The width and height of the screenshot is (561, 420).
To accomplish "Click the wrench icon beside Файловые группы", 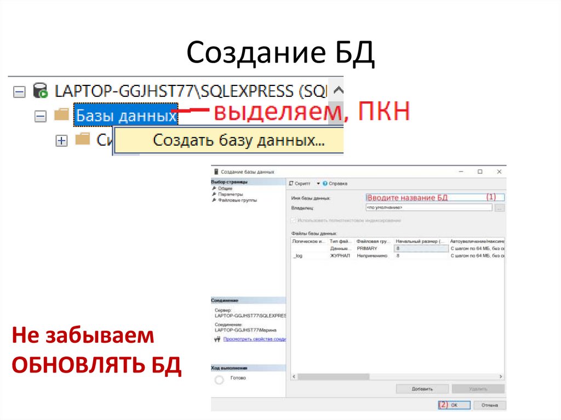I will point(215,199).
